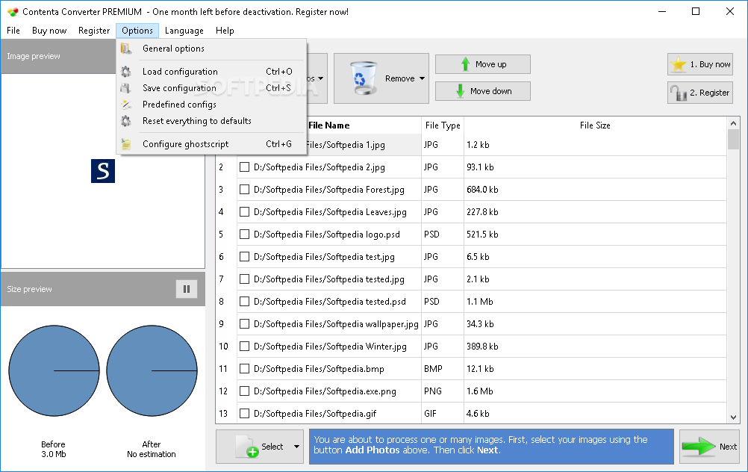Click the Reset everything gear icon
This screenshot has height=472, width=748.
point(126,121)
